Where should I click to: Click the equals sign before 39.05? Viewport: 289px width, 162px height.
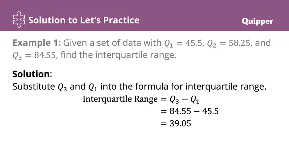(163, 124)
